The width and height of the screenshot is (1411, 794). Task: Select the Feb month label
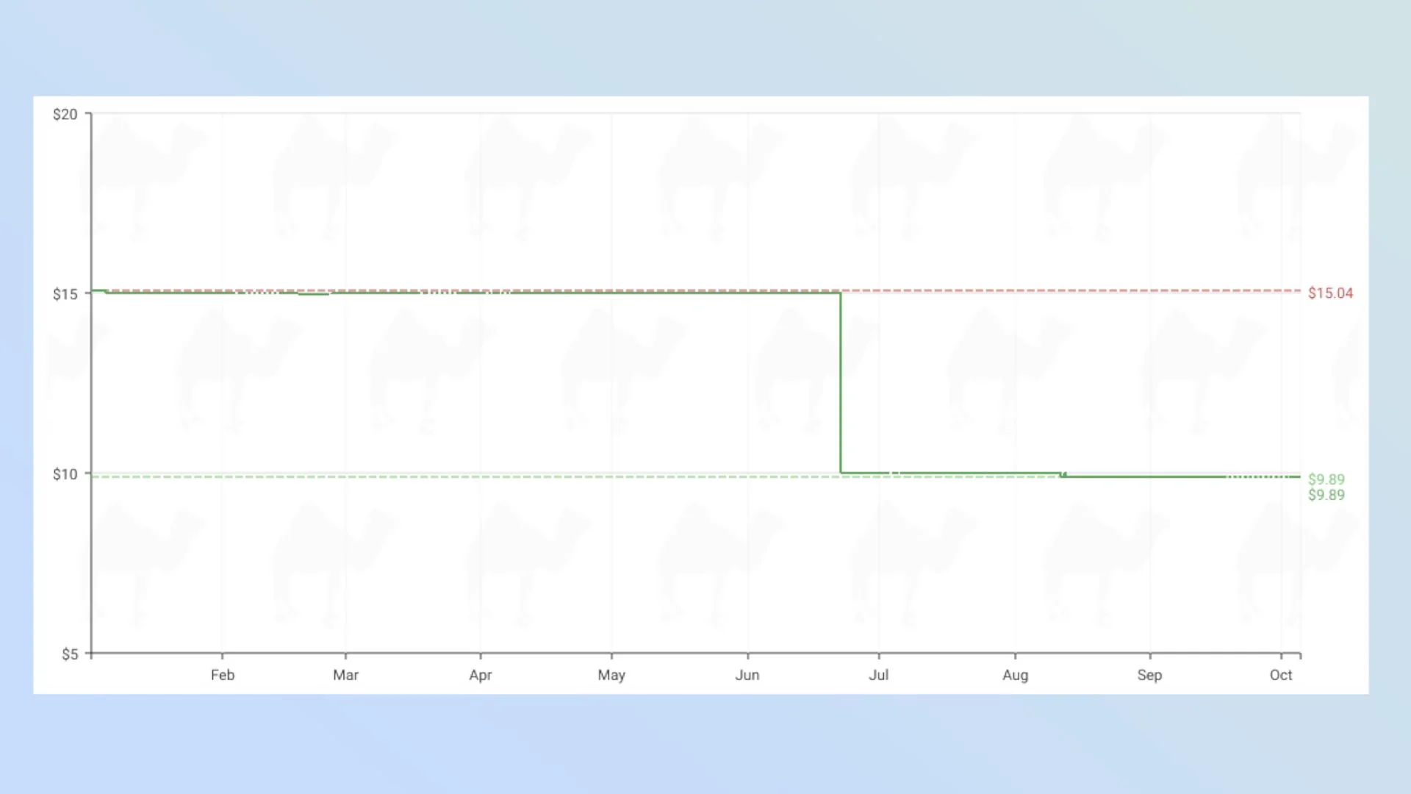pyautogui.click(x=223, y=675)
